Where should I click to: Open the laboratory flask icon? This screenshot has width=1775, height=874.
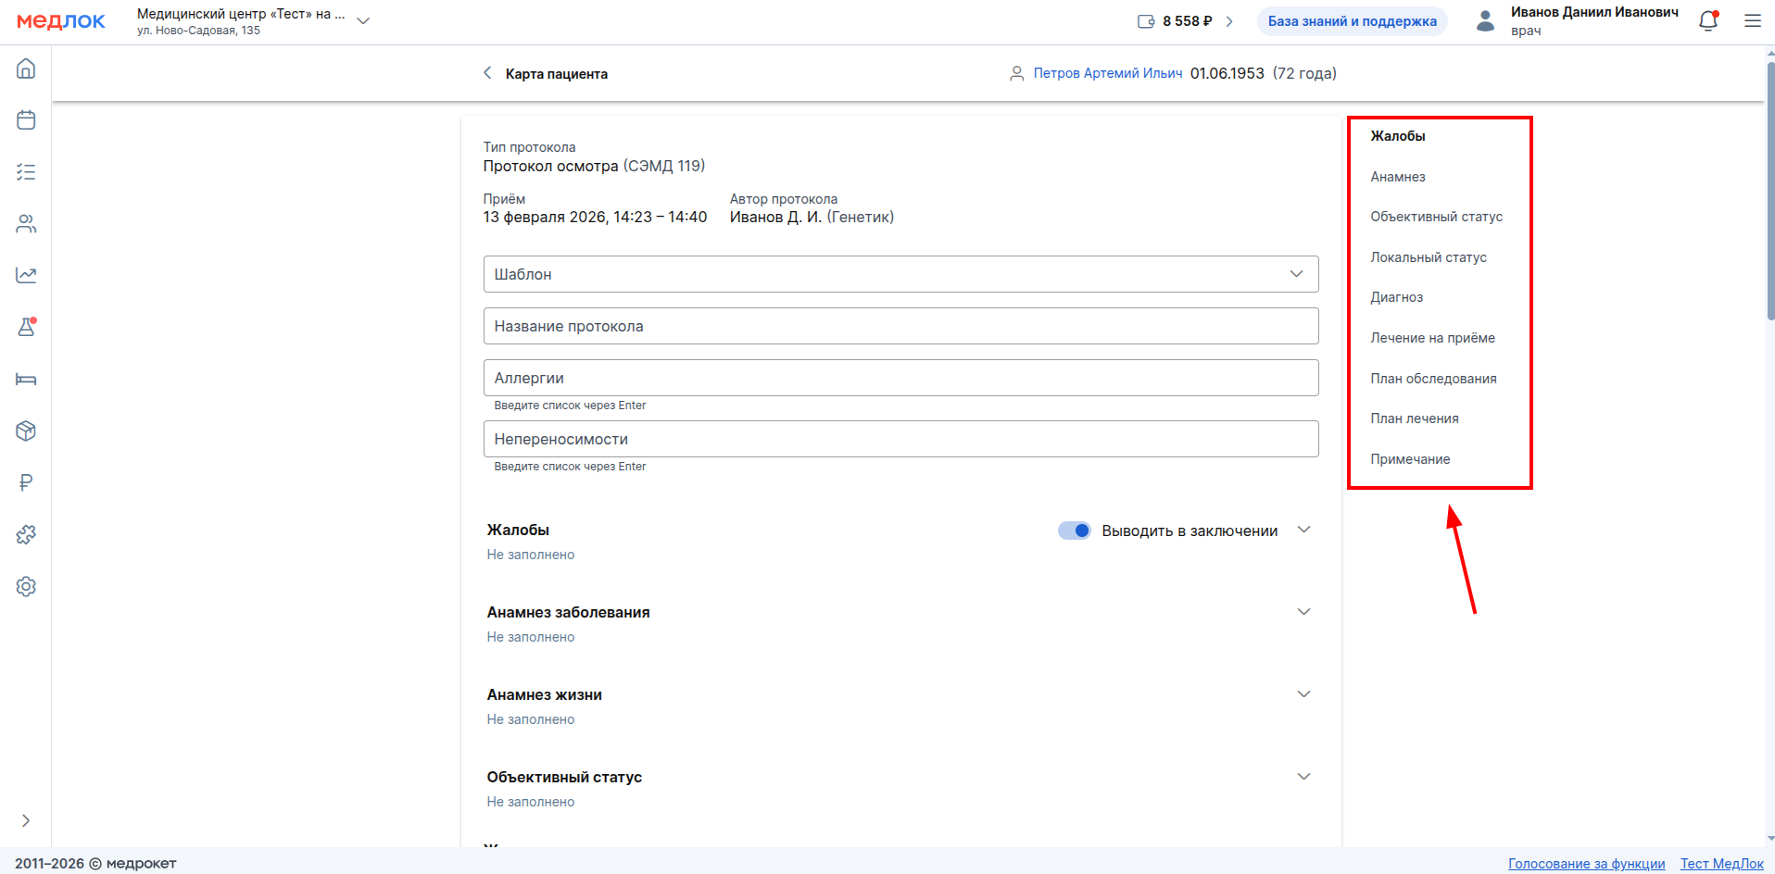[x=26, y=327]
